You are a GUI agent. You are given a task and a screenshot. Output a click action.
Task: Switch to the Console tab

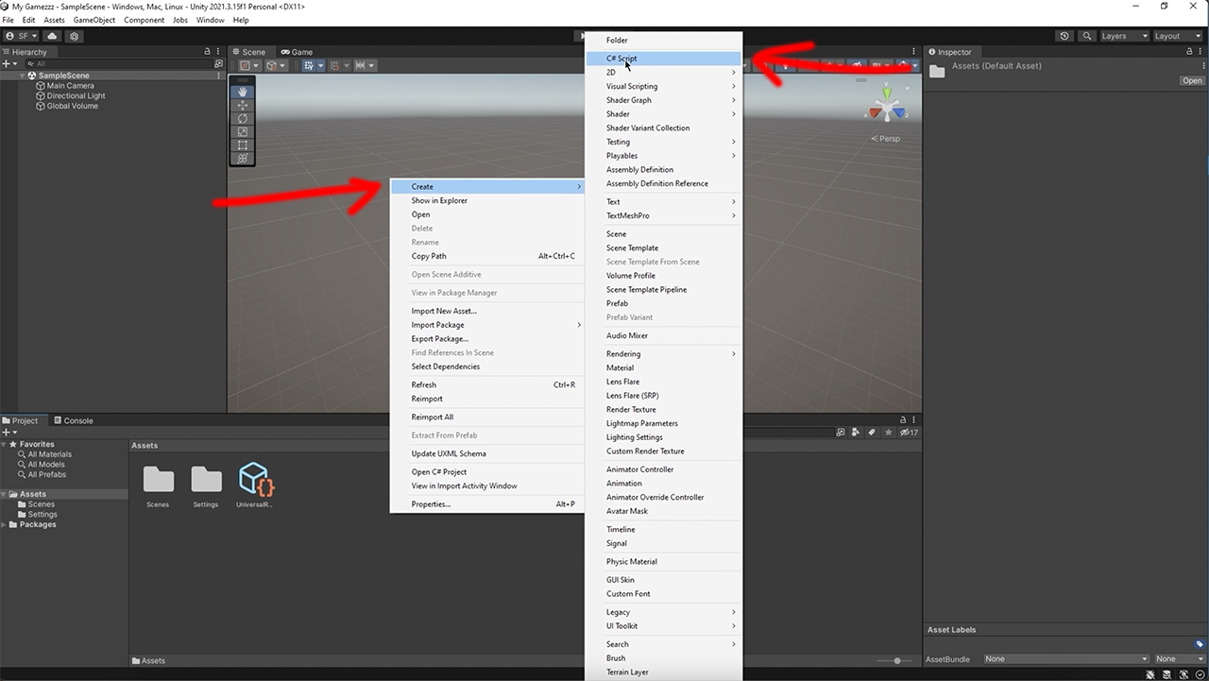(x=74, y=420)
